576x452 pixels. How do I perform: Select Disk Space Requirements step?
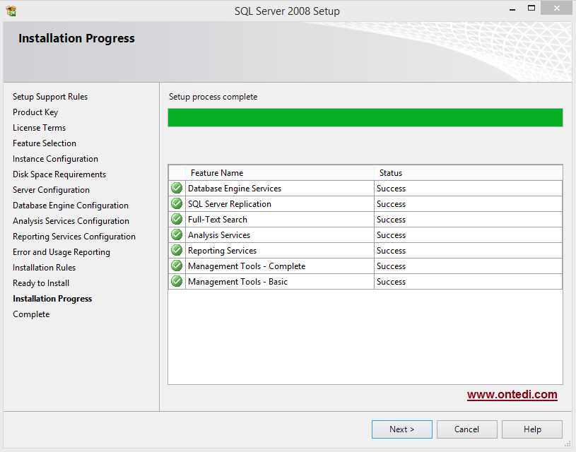click(x=59, y=174)
